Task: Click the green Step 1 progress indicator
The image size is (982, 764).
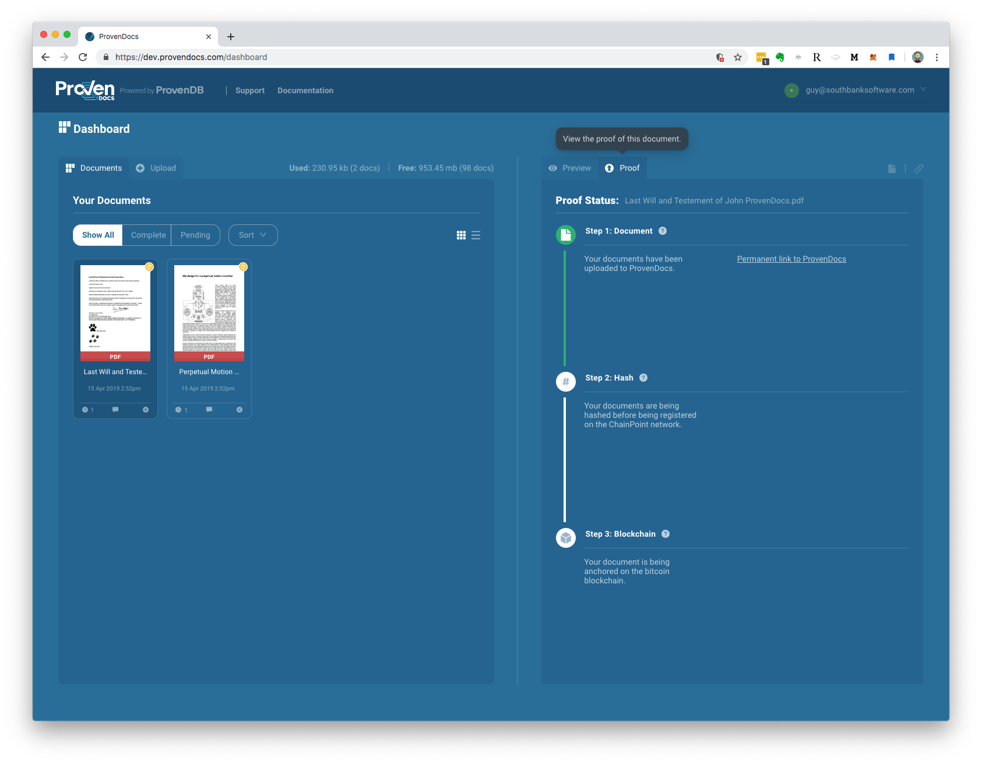Action: point(565,234)
